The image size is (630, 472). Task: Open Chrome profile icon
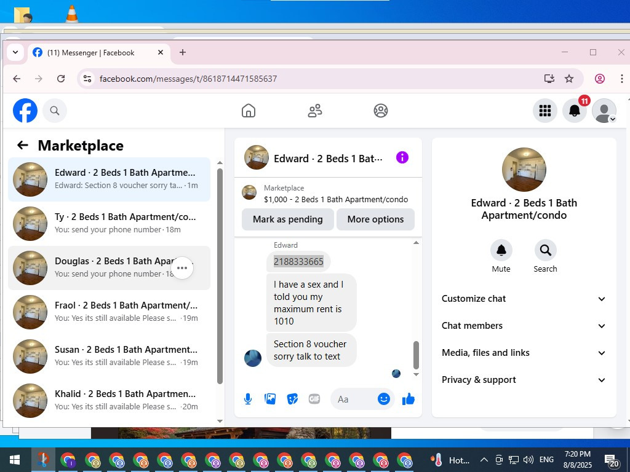coord(599,79)
